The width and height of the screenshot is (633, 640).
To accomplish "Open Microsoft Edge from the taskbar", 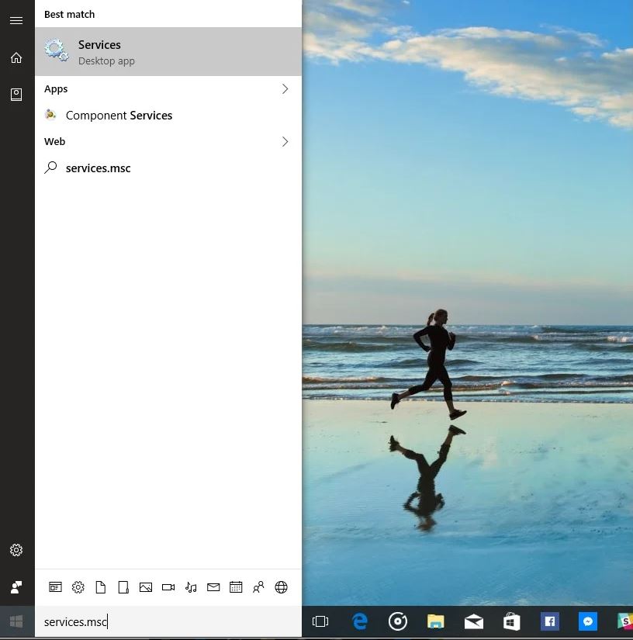I will pos(360,621).
